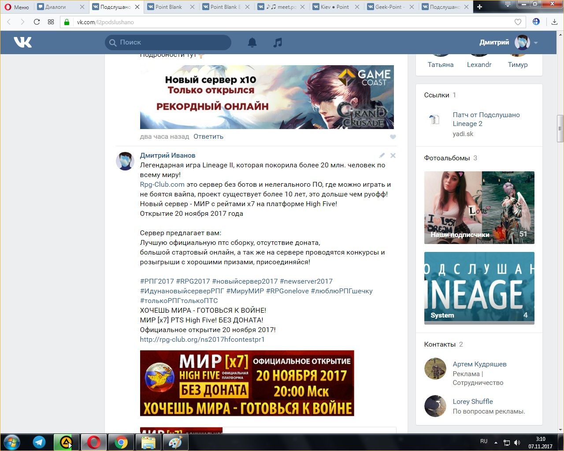The height and width of the screenshot is (451, 564).
Task: Open the tab menu icon in title bar
Action: [508, 4]
